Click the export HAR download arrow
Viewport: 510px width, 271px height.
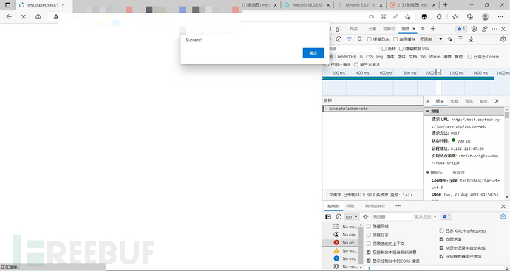(471, 39)
